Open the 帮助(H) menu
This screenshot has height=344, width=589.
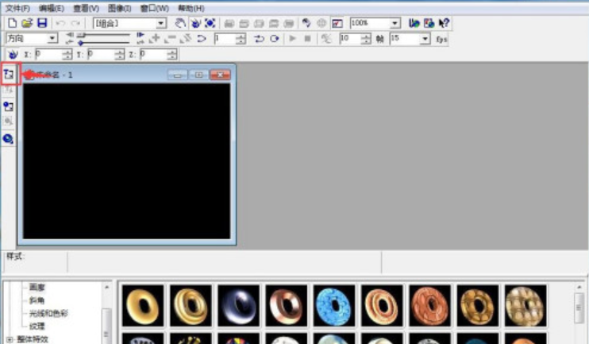click(191, 8)
